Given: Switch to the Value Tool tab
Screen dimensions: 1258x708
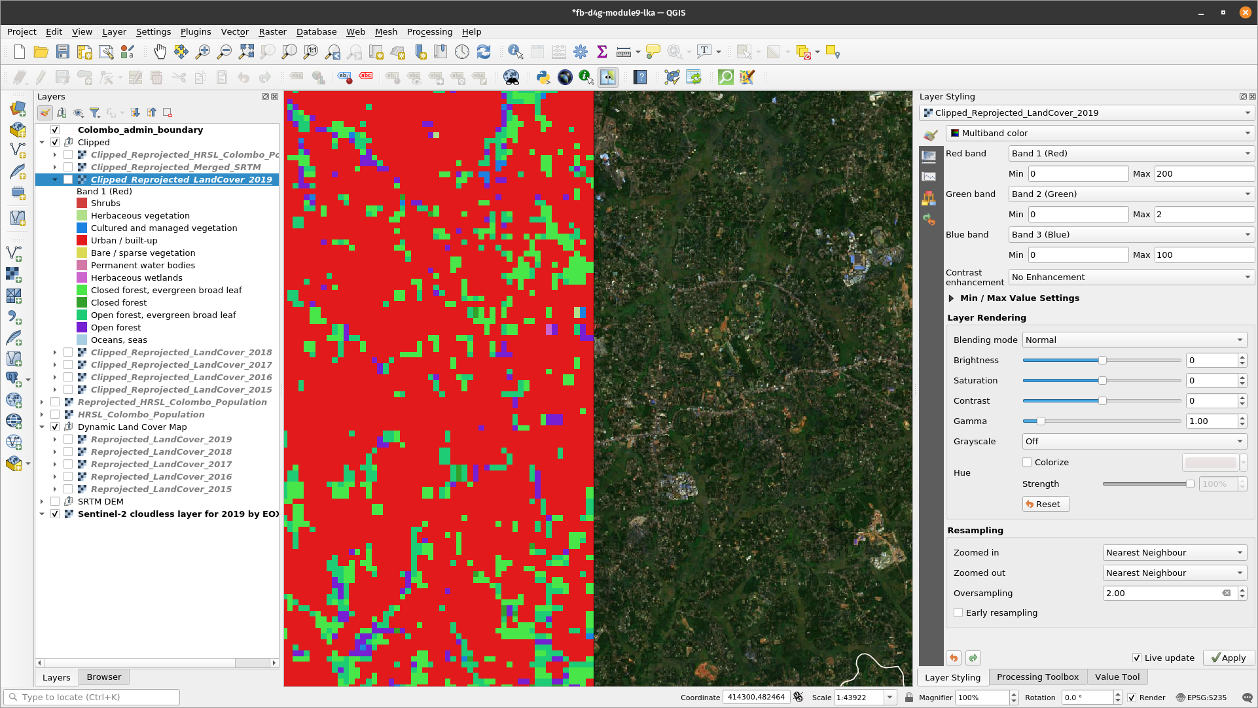Looking at the screenshot, I should coord(1117,677).
